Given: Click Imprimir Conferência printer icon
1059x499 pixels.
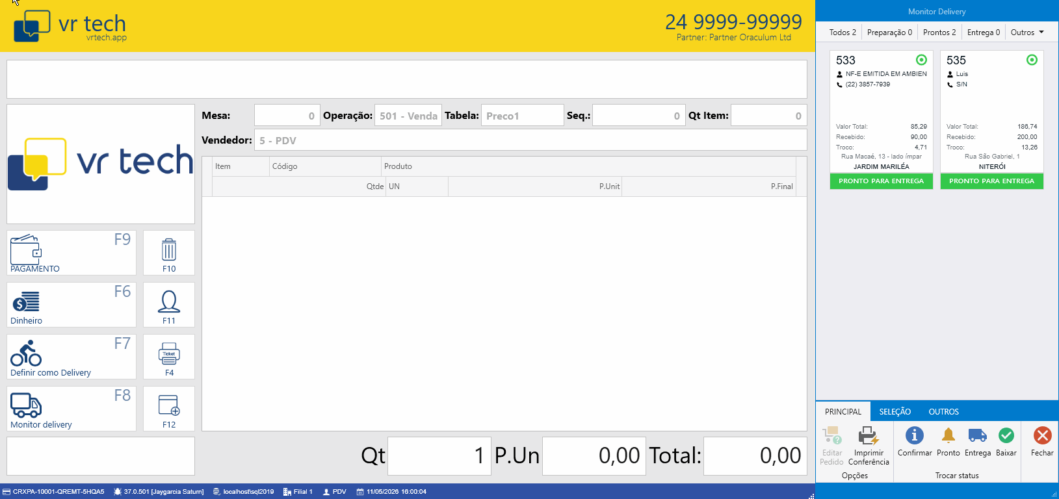Looking at the screenshot, I should click(x=869, y=435).
